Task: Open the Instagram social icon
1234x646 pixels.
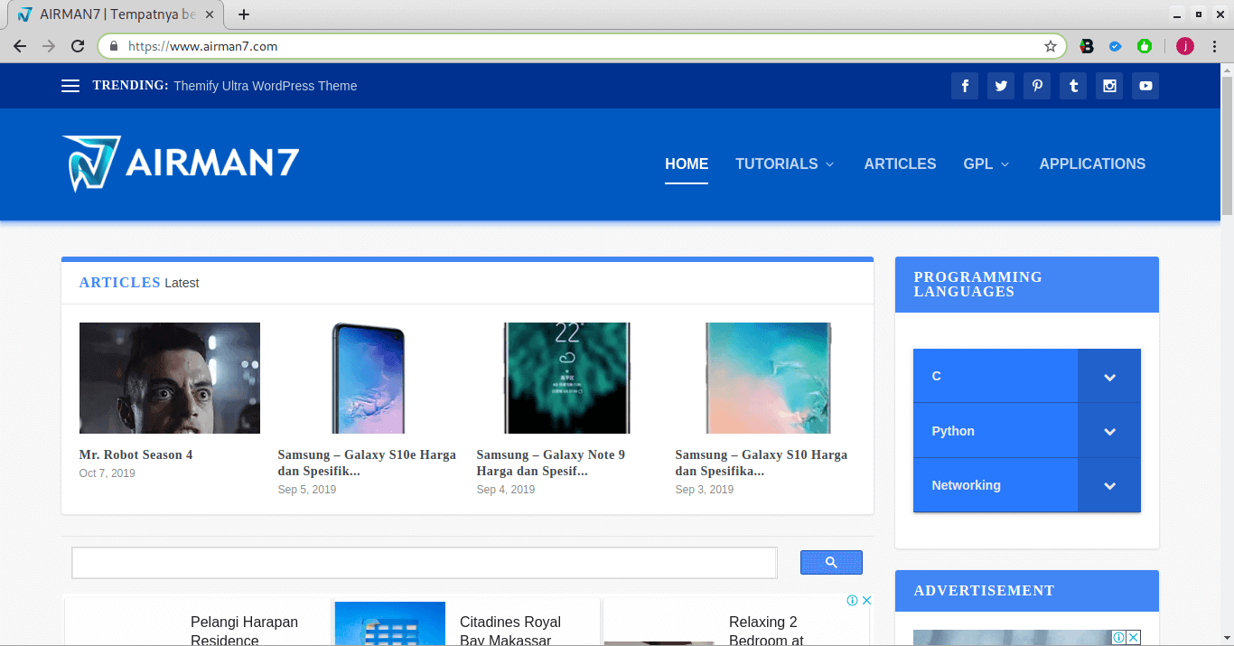Action: (x=1108, y=86)
